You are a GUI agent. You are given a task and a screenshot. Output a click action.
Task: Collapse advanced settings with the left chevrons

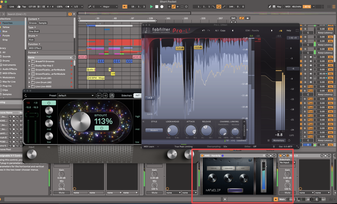coord(144,122)
